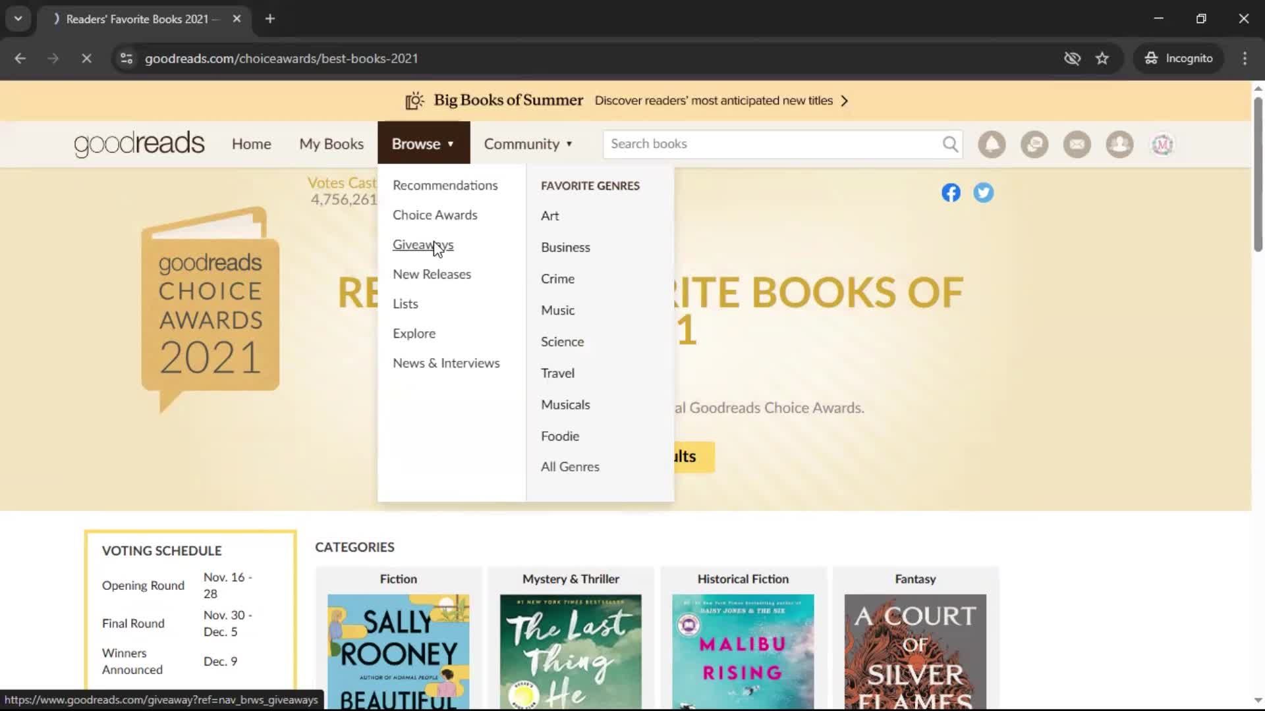The width and height of the screenshot is (1265, 711).
Task: Choose the Musicals genre
Action: [565, 405]
